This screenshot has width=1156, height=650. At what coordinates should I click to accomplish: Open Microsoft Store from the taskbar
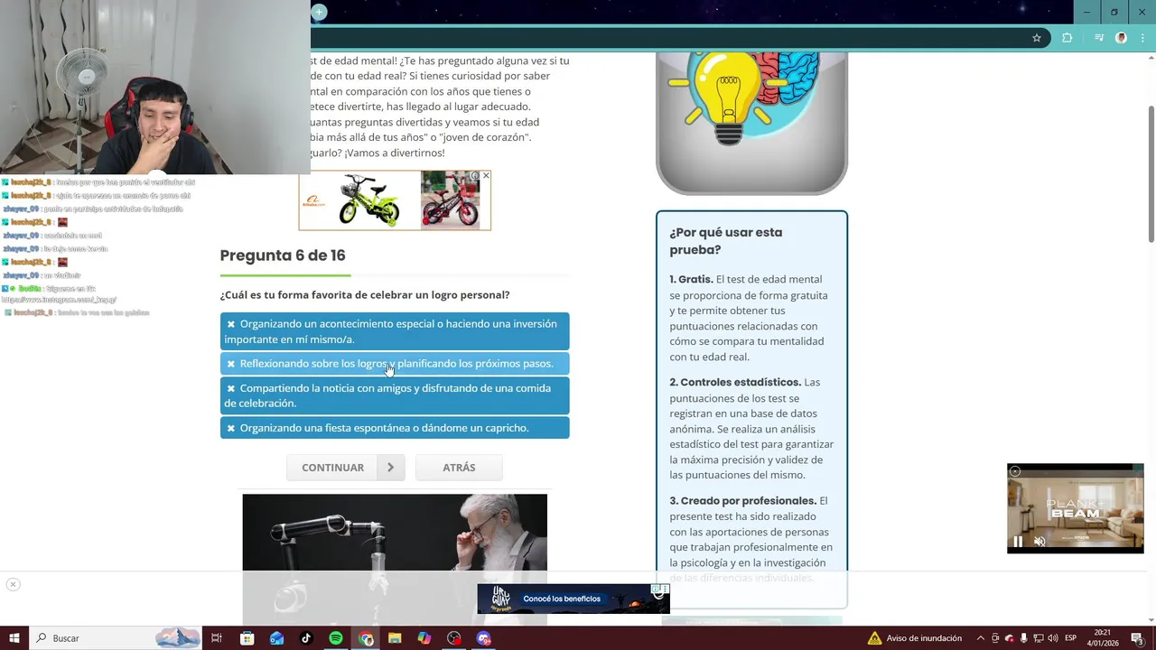coord(247,638)
